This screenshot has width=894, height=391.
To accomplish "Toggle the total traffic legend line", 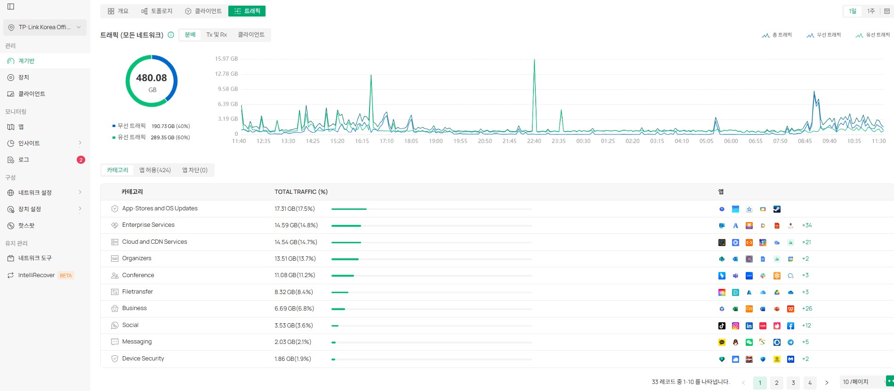I will (777, 35).
